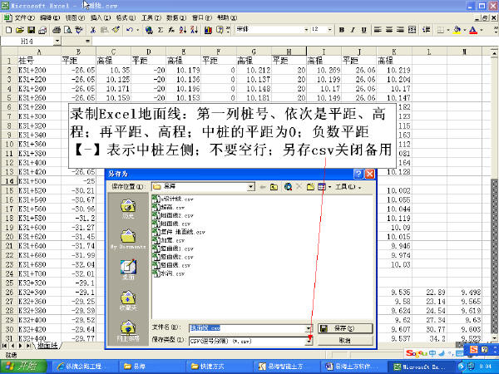Click the Create New Folder icon in Save As dialog
Viewport: 499px width, 374px height.
click(x=310, y=187)
